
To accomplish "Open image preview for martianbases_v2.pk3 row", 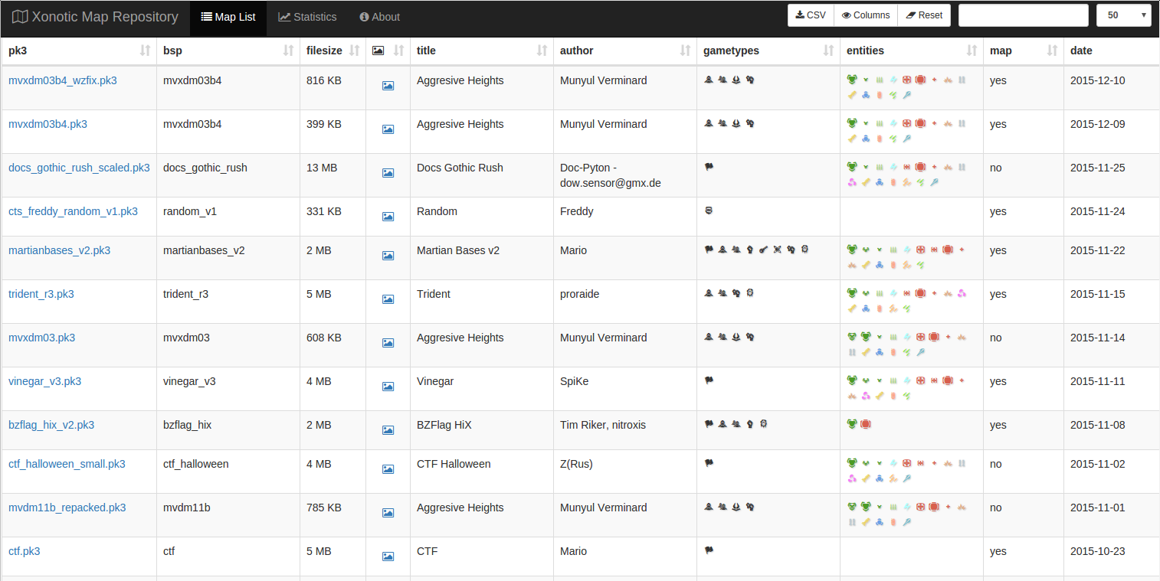I will tap(388, 256).
